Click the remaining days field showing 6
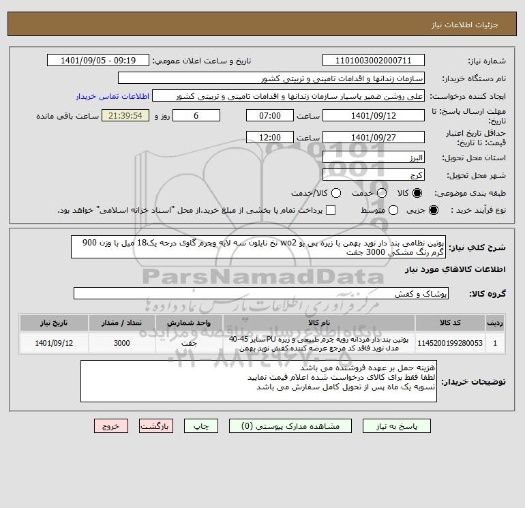This screenshot has width=525, height=508. [x=196, y=115]
